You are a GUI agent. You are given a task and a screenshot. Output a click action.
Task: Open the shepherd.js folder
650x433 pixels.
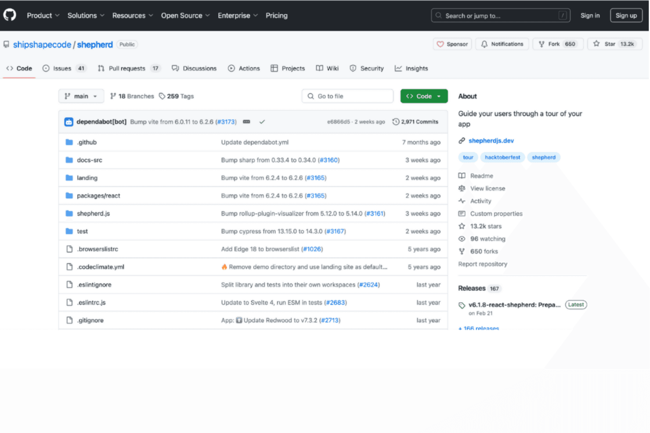[x=93, y=214]
